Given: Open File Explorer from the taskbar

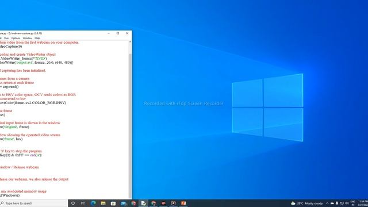Looking at the screenshot, I should [103, 203].
